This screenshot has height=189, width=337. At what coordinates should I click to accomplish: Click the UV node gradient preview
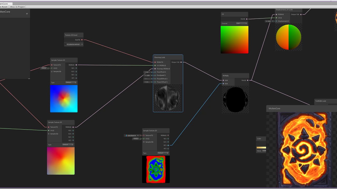tap(234, 40)
